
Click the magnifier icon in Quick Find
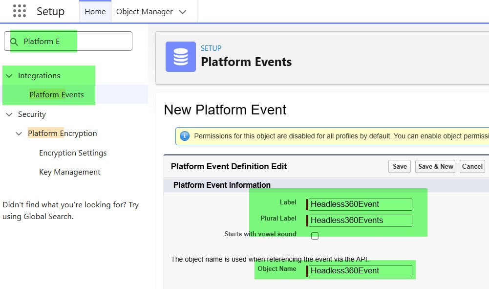pyautogui.click(x=14, y=42)
